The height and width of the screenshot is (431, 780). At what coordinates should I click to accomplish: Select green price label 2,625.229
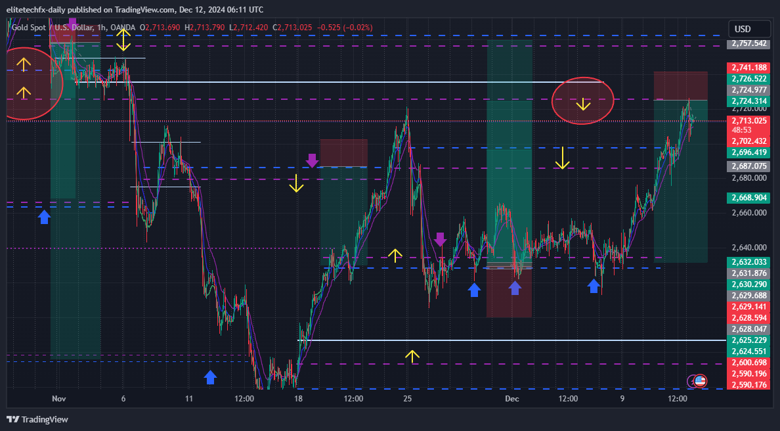pyautogui.click(x=749, y=340)
